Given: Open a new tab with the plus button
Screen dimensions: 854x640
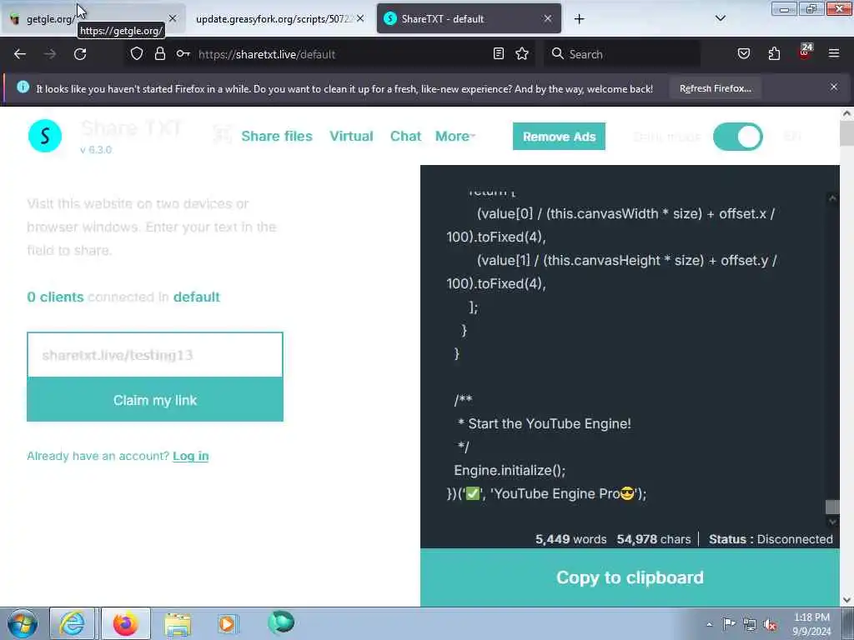Looking at the screenshot, I should 579,19.
